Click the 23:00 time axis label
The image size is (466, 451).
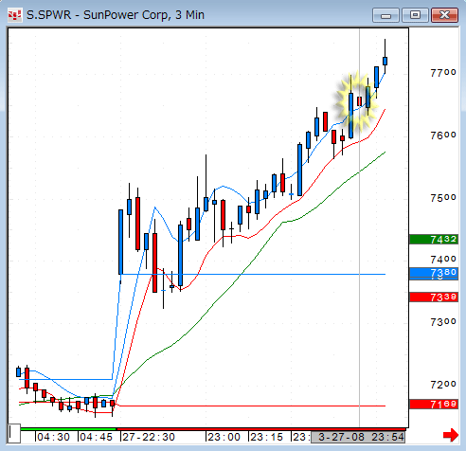pos(224,437)
